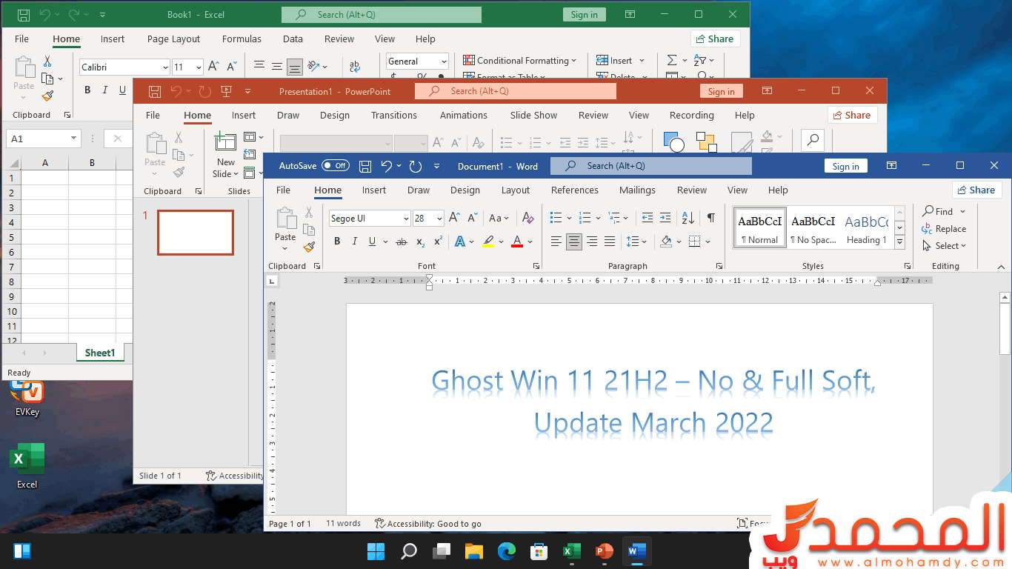Open the Segoe UI font name dropdown

406,219
